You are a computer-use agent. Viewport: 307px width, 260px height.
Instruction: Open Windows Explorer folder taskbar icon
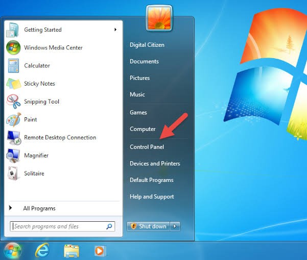point(72,251)
